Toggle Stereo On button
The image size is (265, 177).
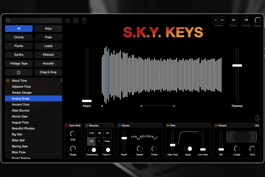click(234, 20)
